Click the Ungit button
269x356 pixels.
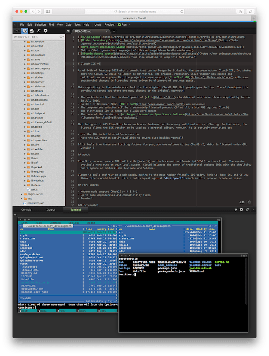click(x=98, y=25)
